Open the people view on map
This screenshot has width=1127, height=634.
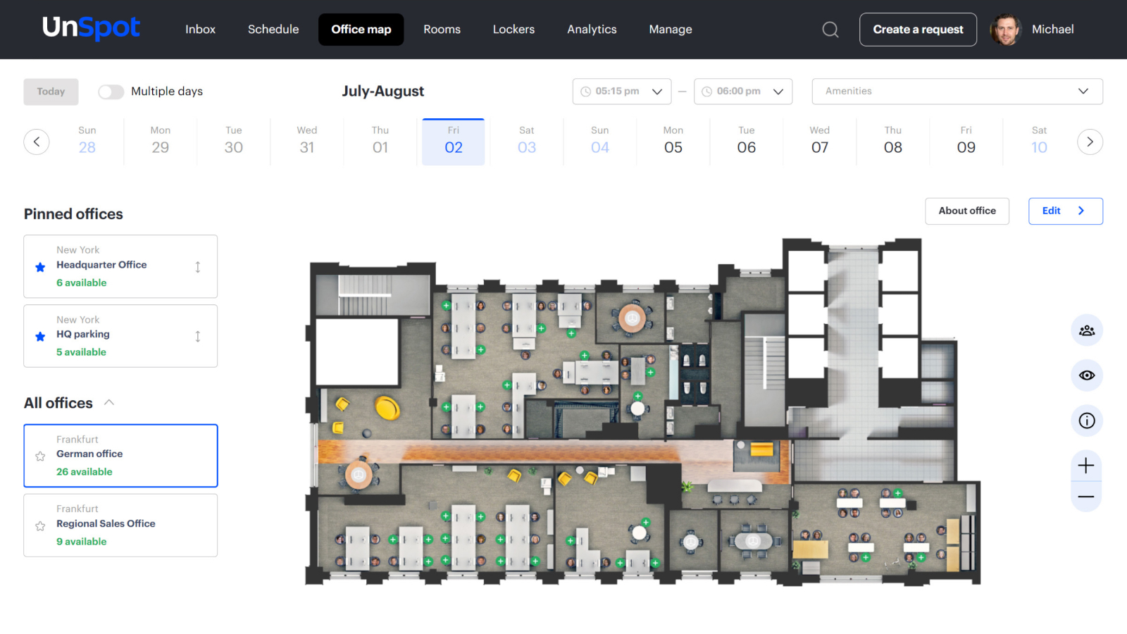coord(1086,330)
